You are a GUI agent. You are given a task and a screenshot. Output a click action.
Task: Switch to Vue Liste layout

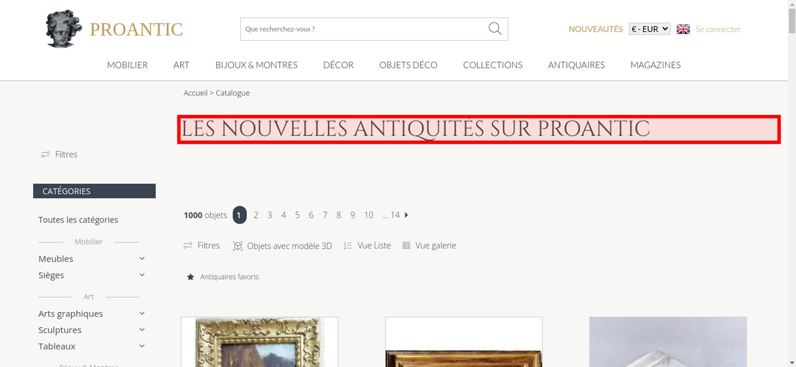[x=367, y=246]
